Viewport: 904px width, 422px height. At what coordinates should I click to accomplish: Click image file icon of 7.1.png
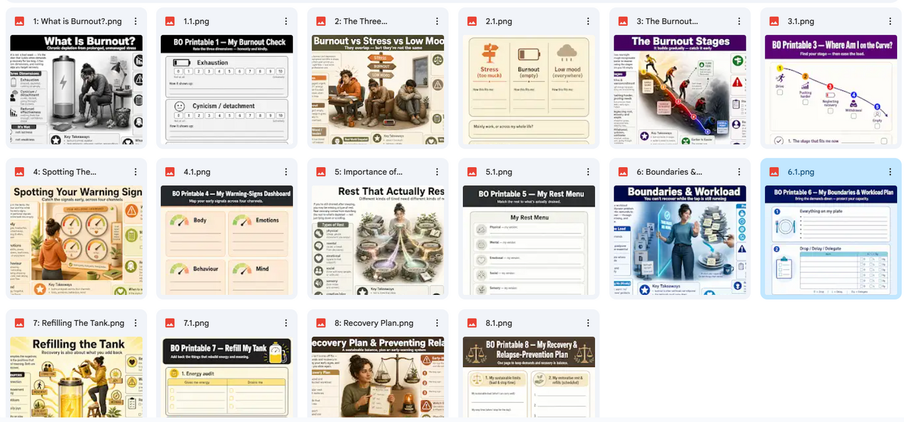tap(170, 323)
